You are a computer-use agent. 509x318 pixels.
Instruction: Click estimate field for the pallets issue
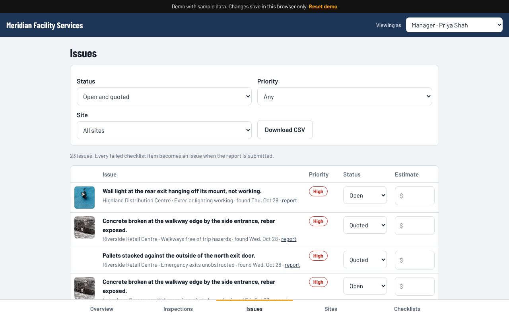click(x=415, y=260)
